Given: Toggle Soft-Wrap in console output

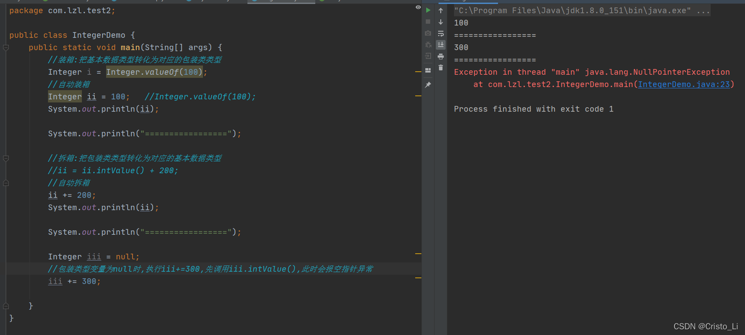Looking at the screenshot, I should 441,33.
